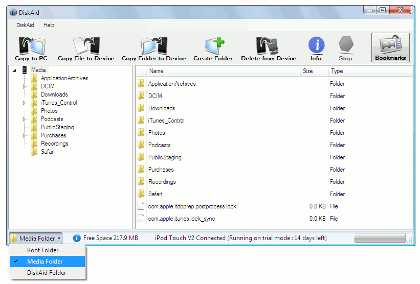
Task: Select Safari folder in the tree
Action: pyautogui.click(x=48, y=152)
